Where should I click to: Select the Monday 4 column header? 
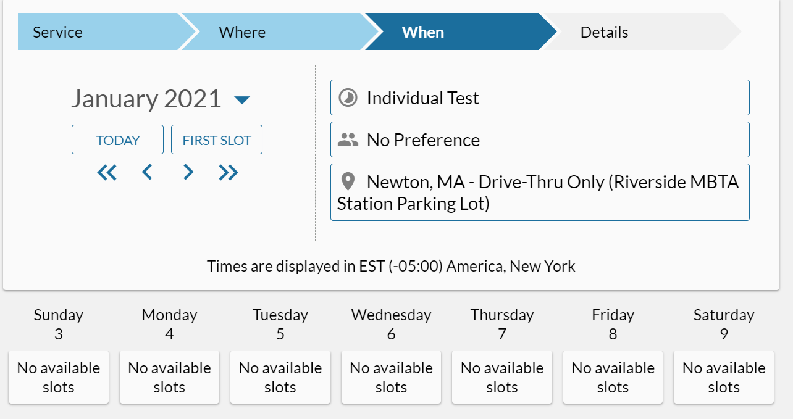[169, 325]
